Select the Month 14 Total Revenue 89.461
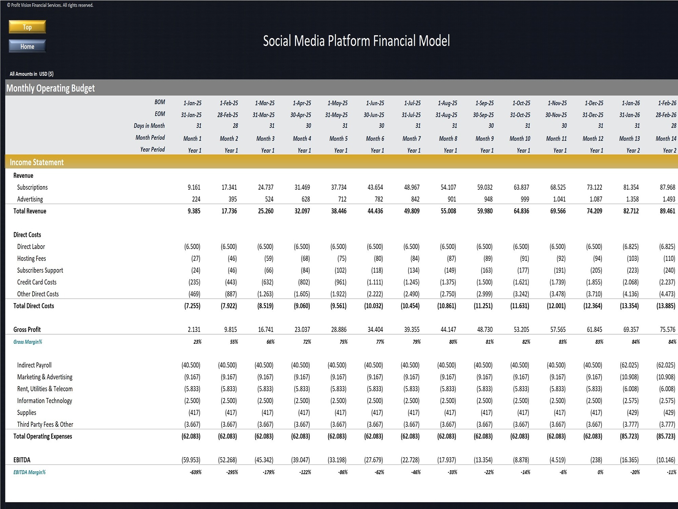 [667, 211]
